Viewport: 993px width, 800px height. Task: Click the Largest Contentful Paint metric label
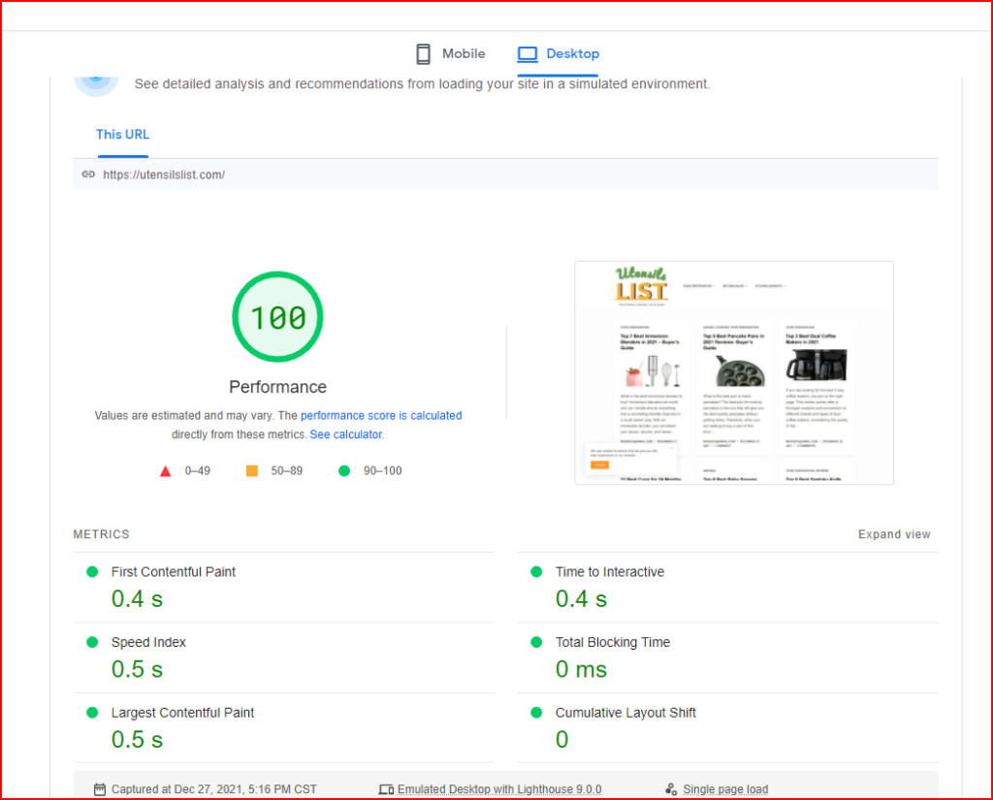click(183, 713)
